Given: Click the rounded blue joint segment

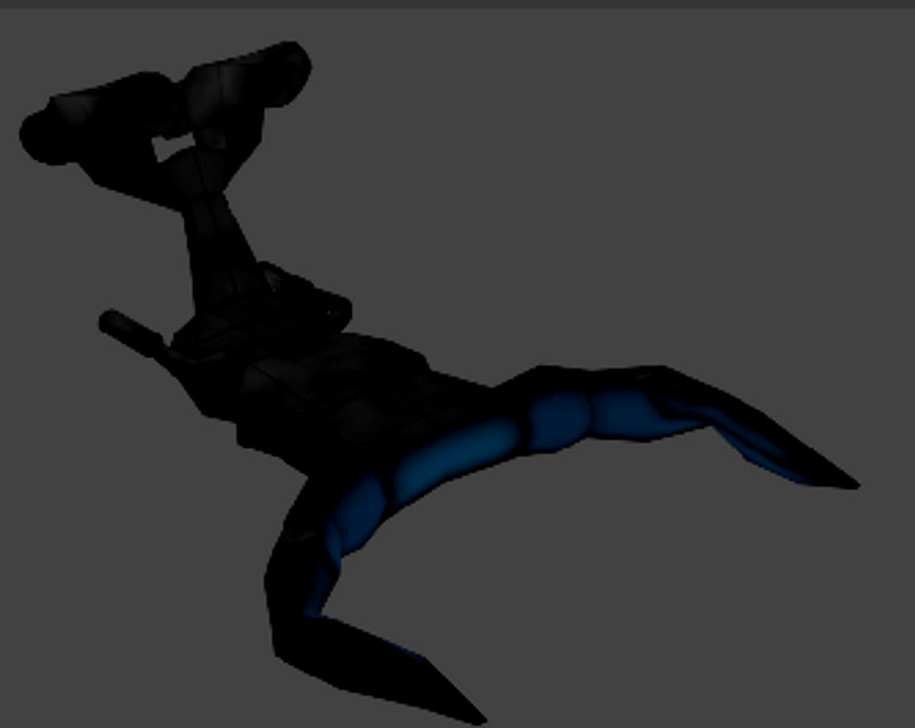Looking at the screenshot, I should pos(560,418).
